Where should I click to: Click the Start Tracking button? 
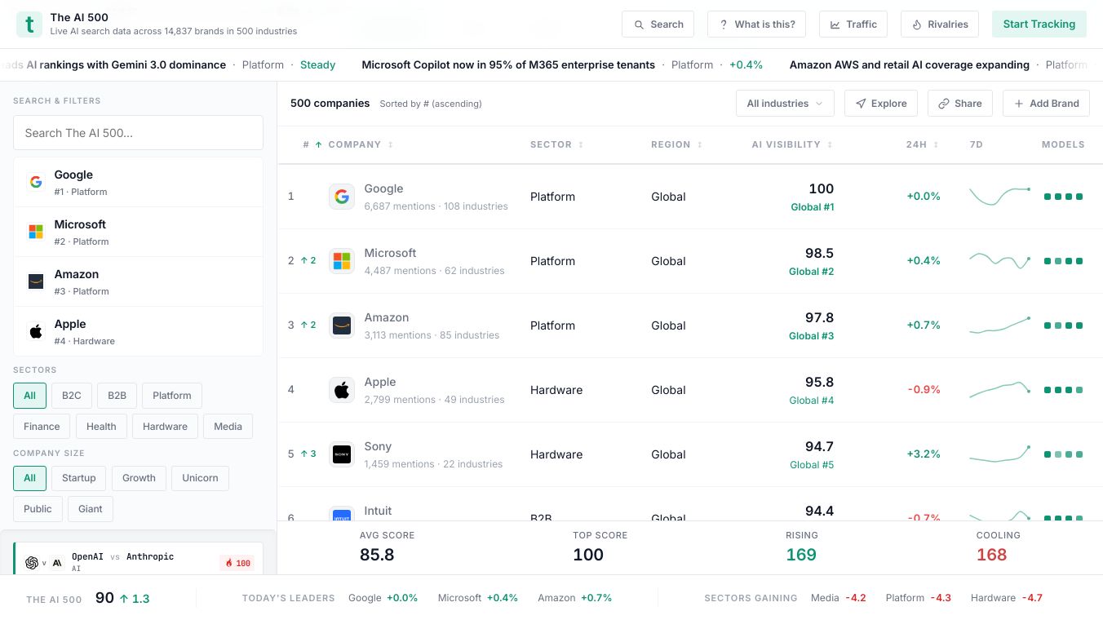coord(1039,24)
